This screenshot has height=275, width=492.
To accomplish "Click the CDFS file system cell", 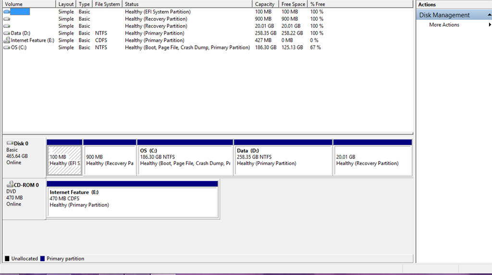I will (x=101, y=40).
